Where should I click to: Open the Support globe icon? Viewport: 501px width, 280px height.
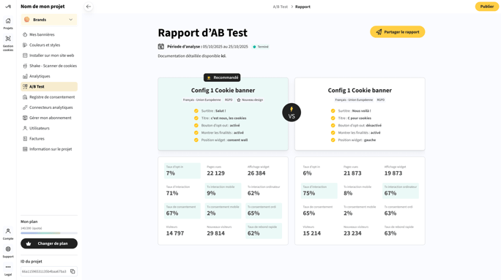(8, 251)
